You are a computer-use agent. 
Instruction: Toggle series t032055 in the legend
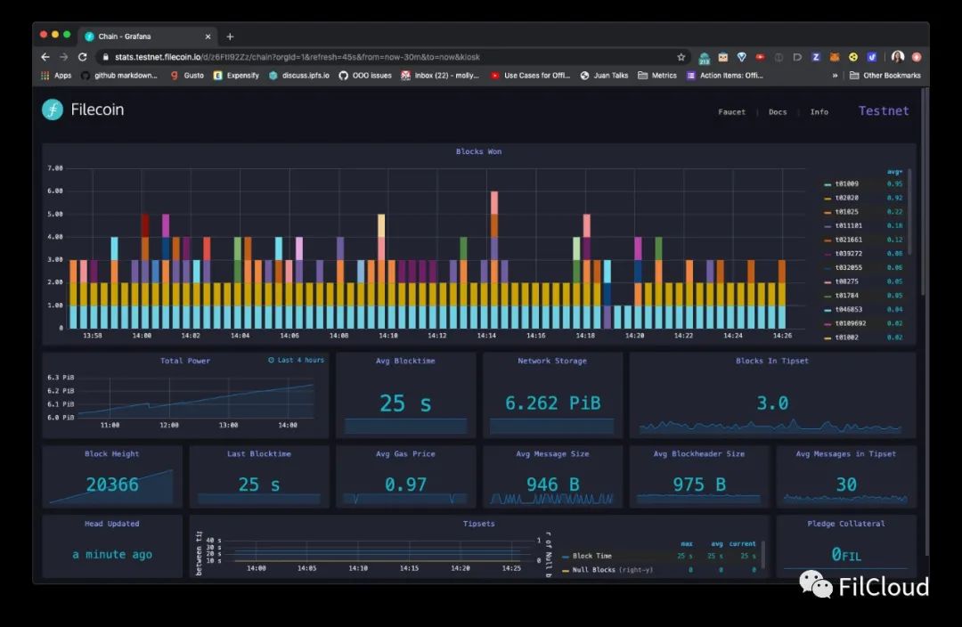click(849, 267)
